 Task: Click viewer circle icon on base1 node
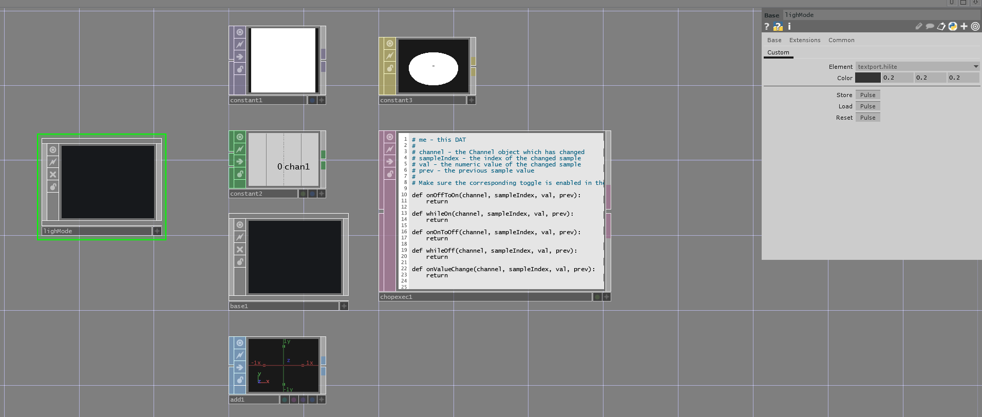click(x=240, y=225)
